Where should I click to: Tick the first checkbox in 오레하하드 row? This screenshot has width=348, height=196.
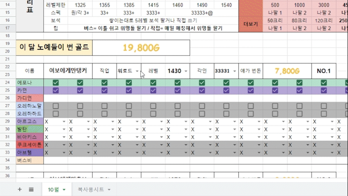pyautogui.click(x=56, y=114)
